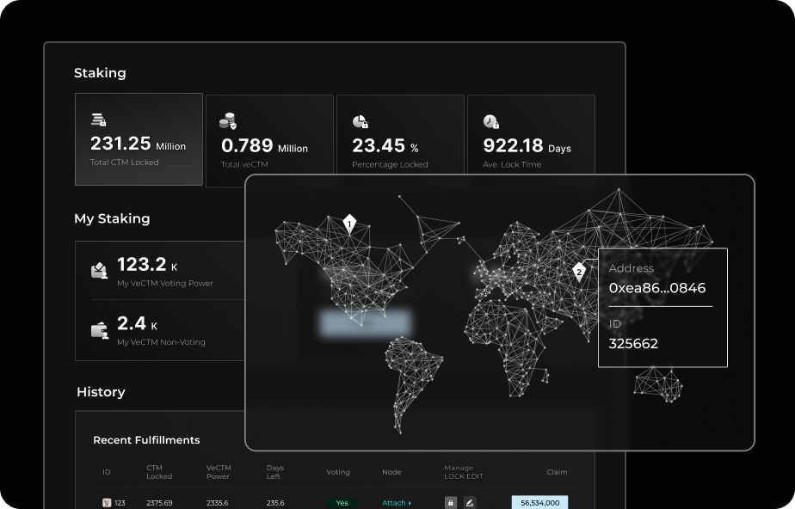Click the Total veCTM shield coins icon

pyautogui.click(x=228, y=121)
